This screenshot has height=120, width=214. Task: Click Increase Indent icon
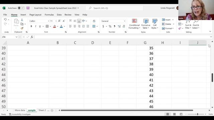click(x=88, y=26)
